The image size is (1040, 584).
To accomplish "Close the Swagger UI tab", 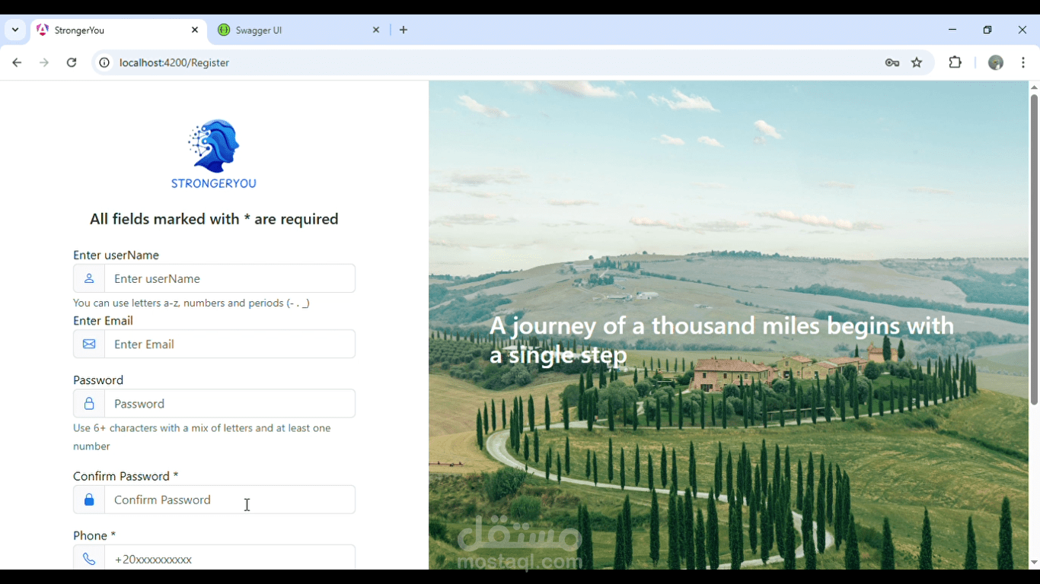I will click(376, 30).
